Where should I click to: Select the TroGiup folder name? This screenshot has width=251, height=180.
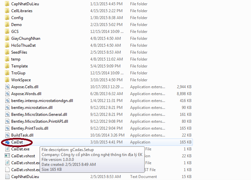[x=18, y=73]
